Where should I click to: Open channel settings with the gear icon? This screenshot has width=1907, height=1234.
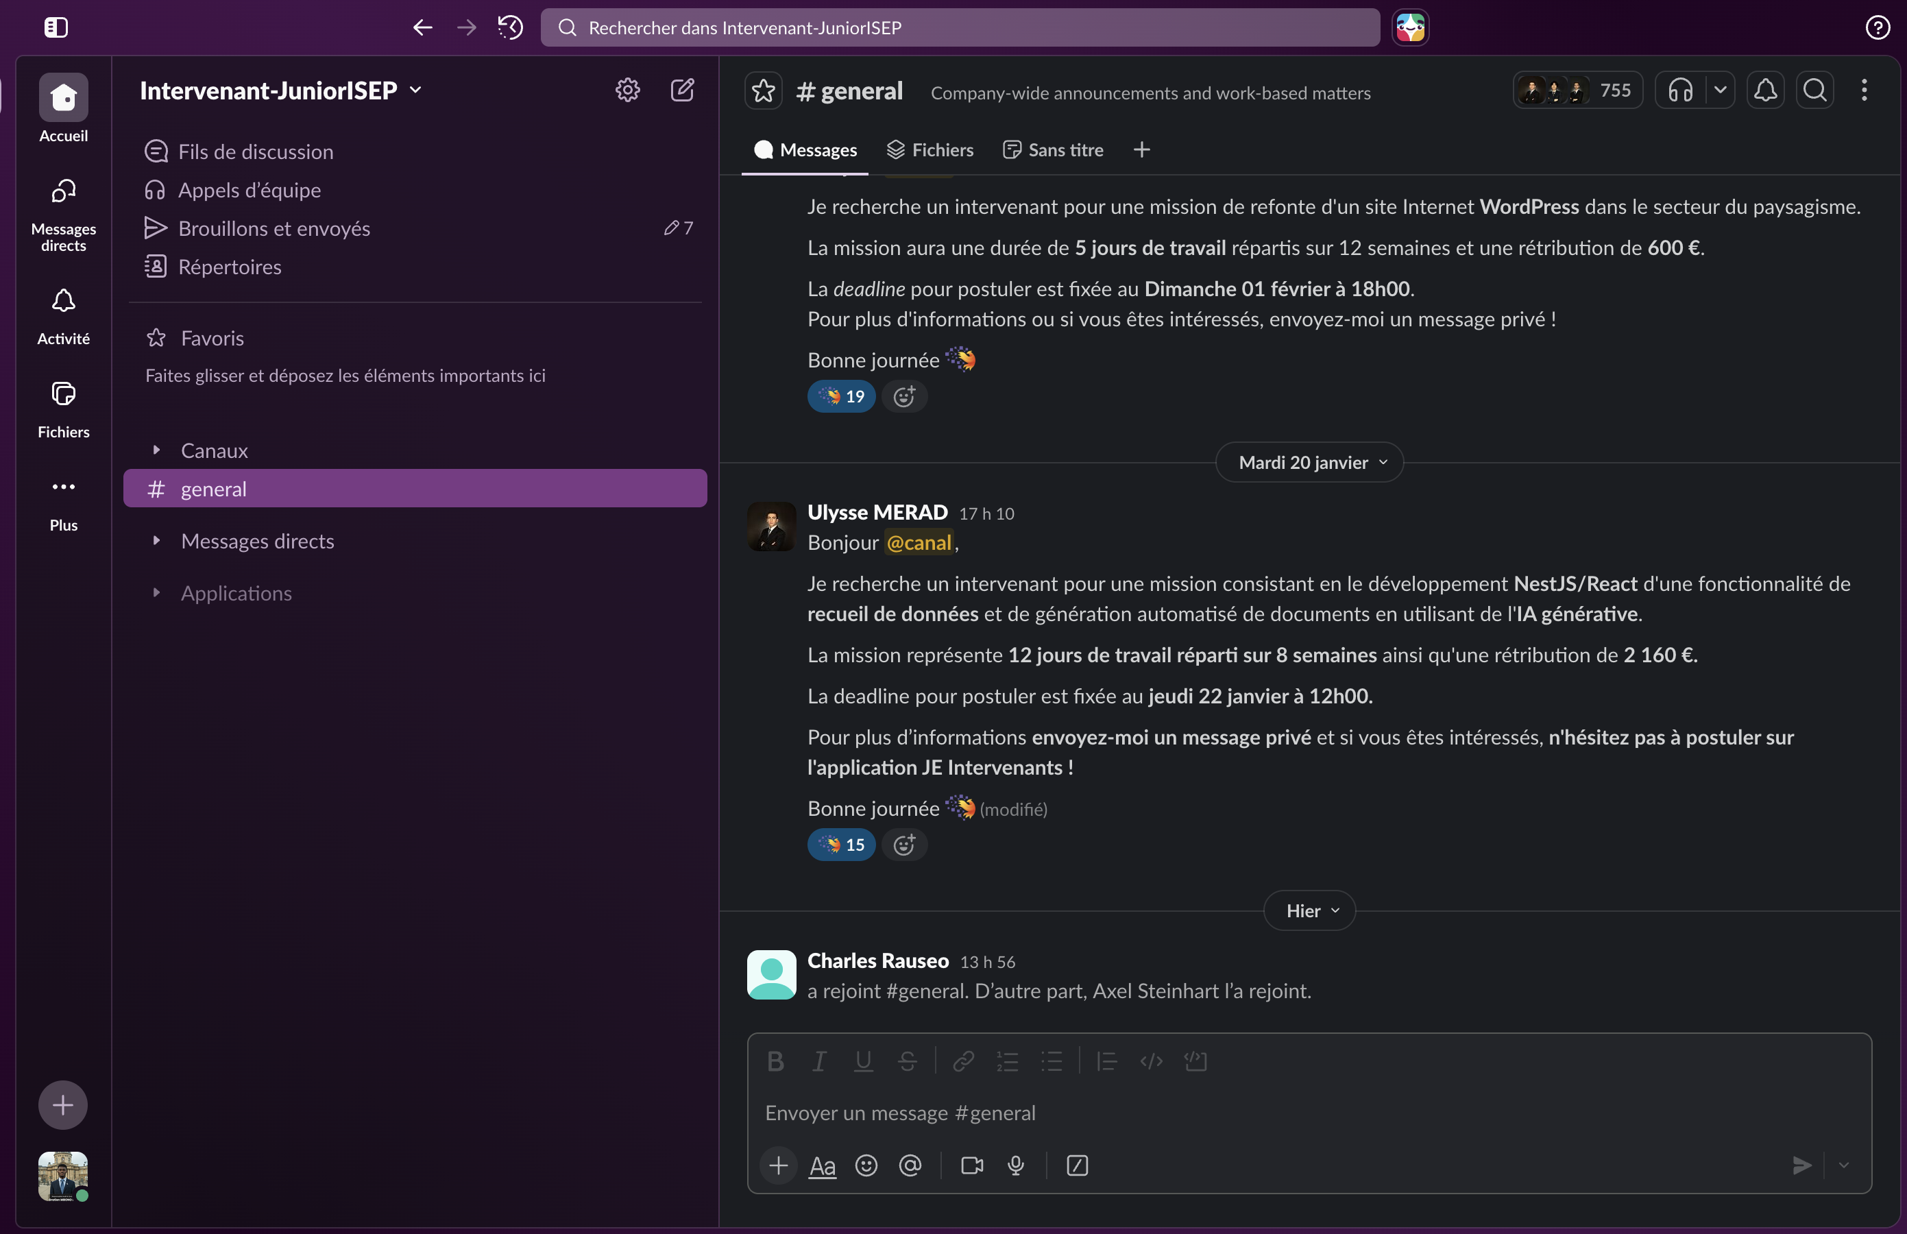coord(627,90)
